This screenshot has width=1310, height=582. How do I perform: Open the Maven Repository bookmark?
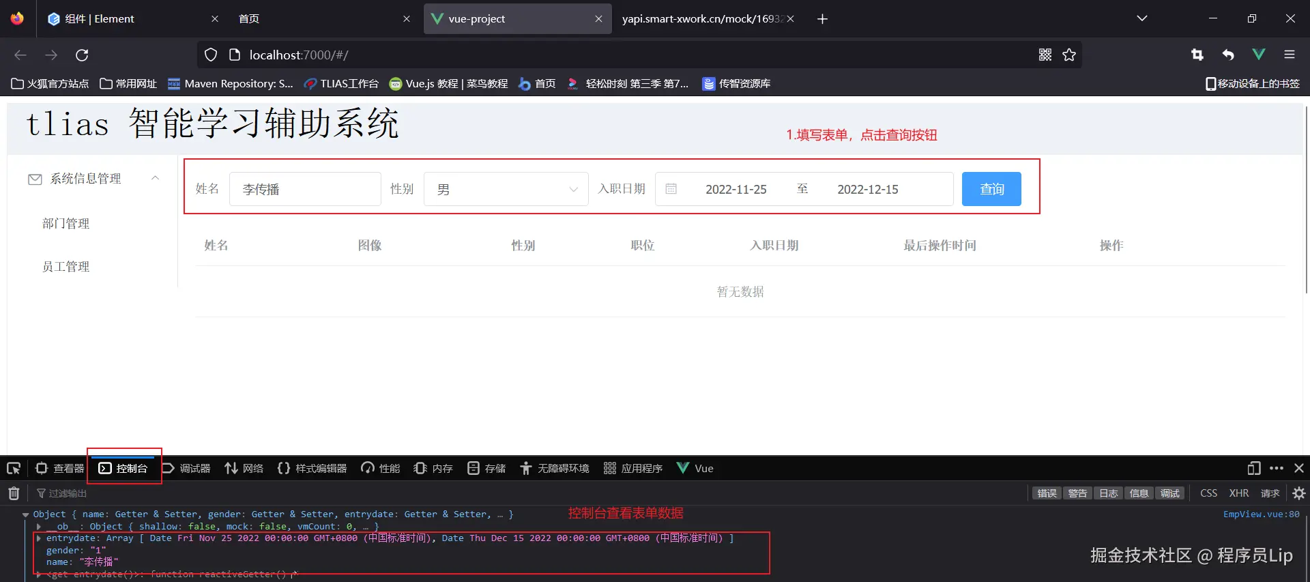coord(231,83)
